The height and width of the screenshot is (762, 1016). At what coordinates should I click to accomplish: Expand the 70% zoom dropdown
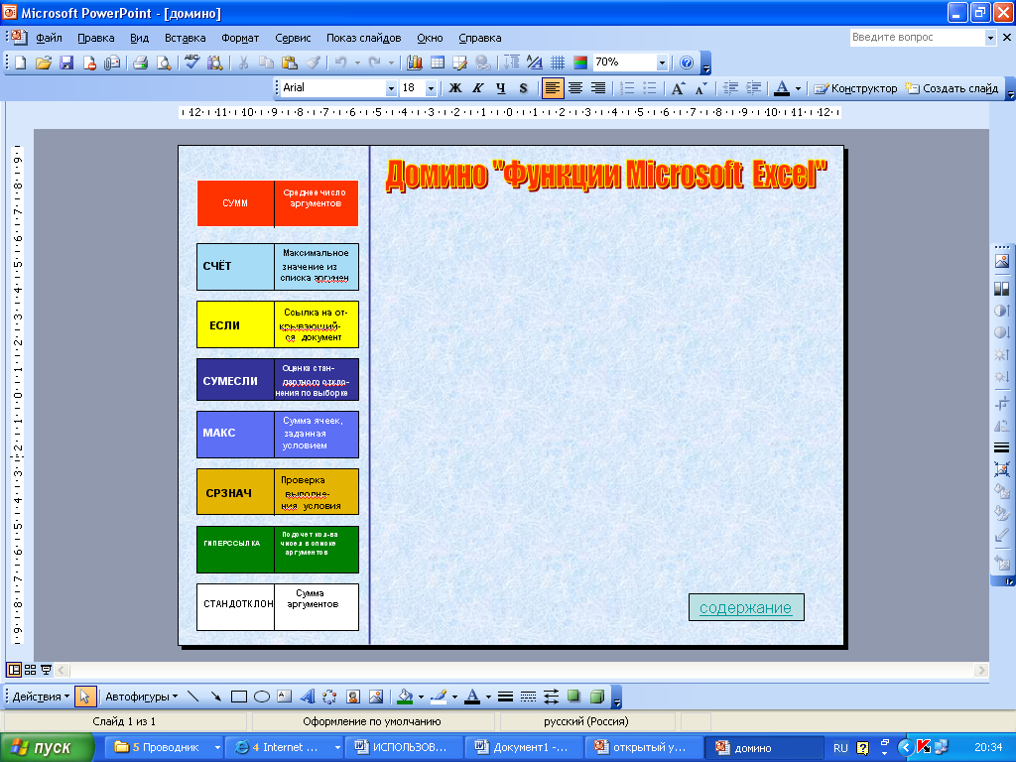click(662, 63)
